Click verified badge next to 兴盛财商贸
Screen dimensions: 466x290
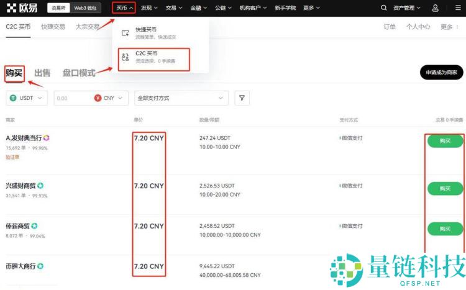[40, 186]
